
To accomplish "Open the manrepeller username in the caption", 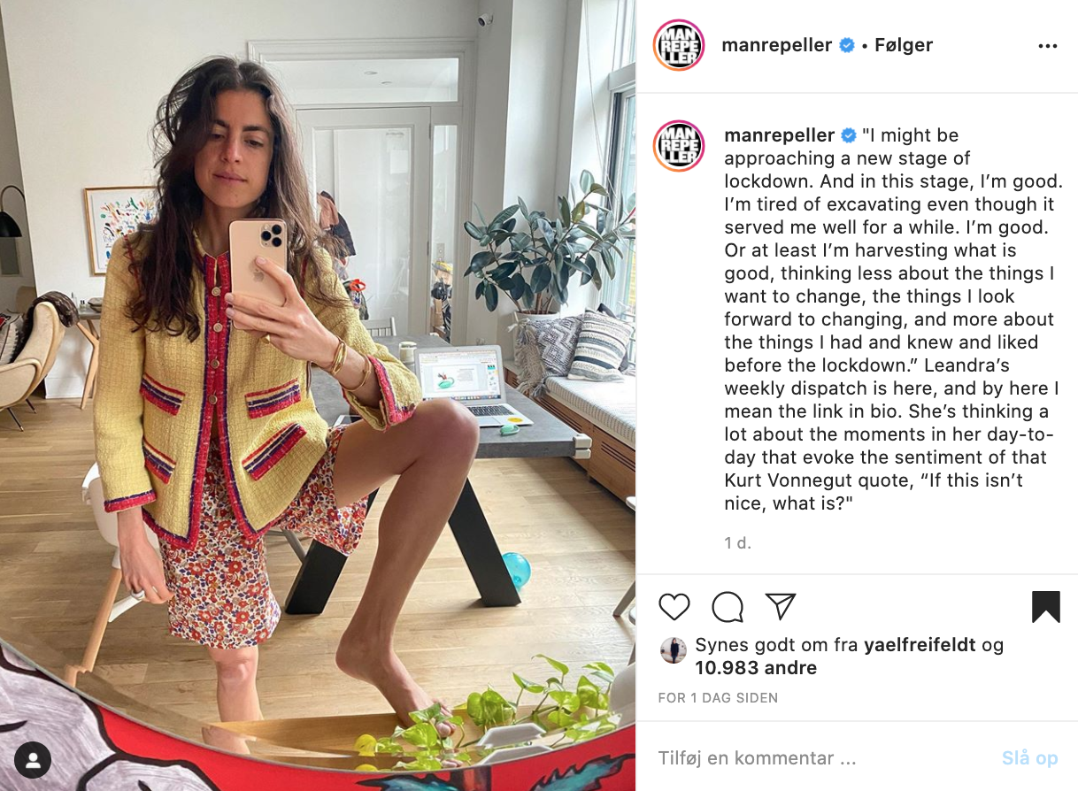I will [780, 135].
